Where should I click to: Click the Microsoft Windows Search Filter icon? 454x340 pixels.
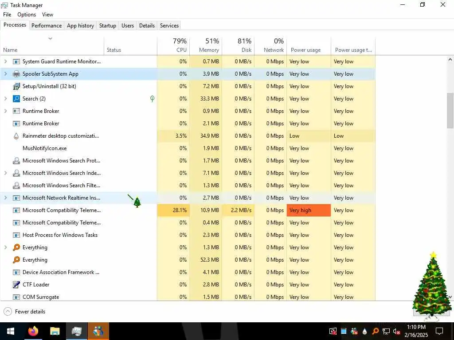point(16,185)
